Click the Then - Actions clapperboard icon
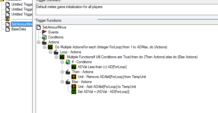 tap(68, 72)
